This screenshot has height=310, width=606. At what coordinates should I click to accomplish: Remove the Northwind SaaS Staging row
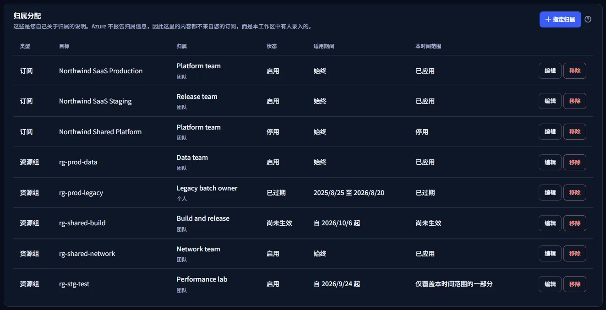click(x=575, y=101)
